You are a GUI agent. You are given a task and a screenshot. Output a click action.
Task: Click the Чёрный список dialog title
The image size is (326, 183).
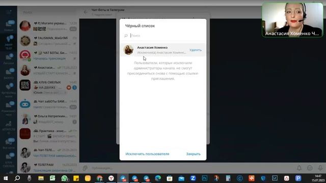pyautogui.click(x=140, y=26)
